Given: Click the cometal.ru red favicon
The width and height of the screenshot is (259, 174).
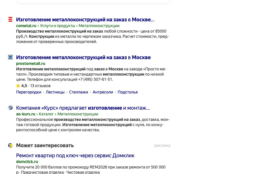Looking at the screenshot, I should click(10, 19).
